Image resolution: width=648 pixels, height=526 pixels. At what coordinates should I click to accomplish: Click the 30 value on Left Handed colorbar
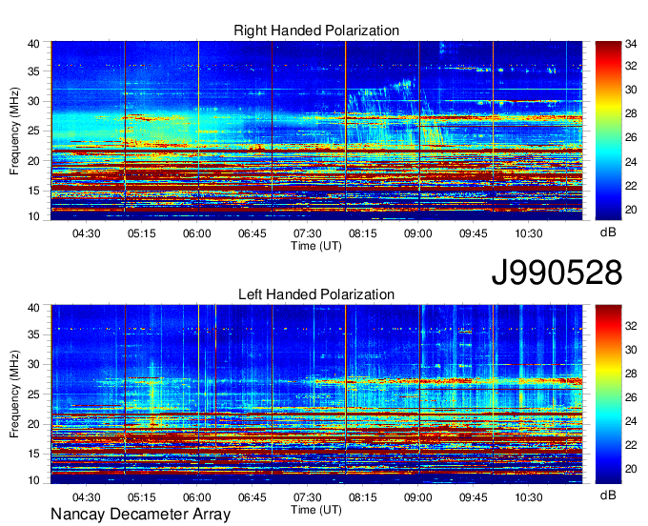631,350
